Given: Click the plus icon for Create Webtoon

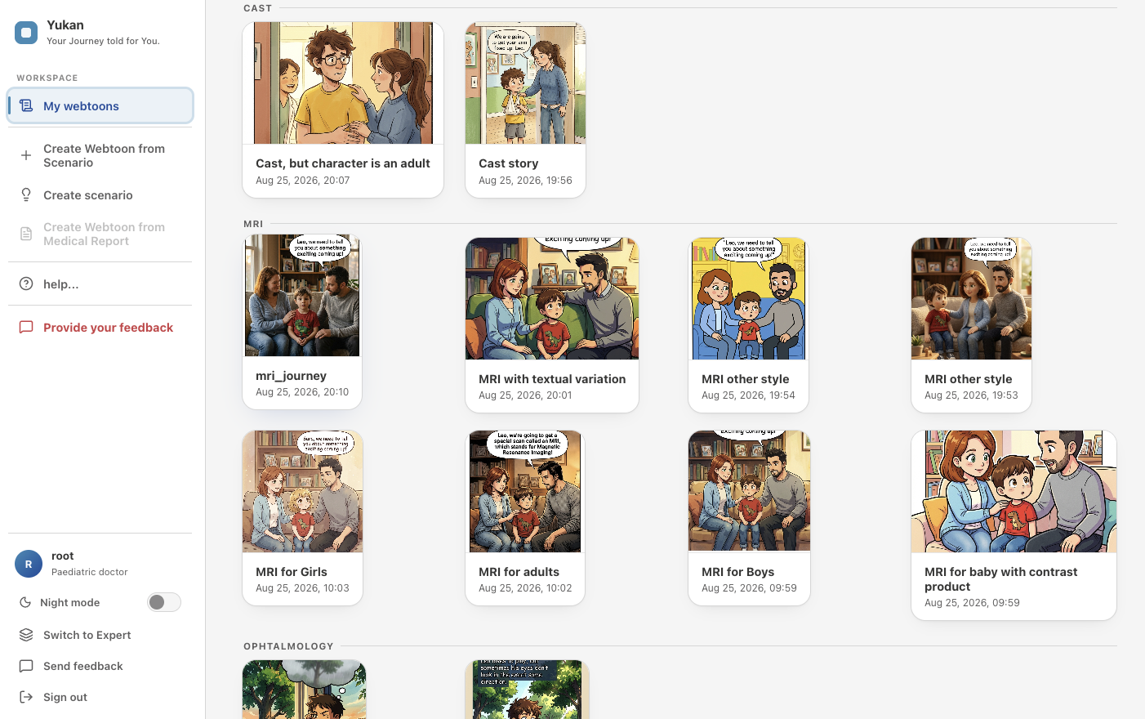Looking at the screenshot, I should pyautogui.click(x=26, y=155).
